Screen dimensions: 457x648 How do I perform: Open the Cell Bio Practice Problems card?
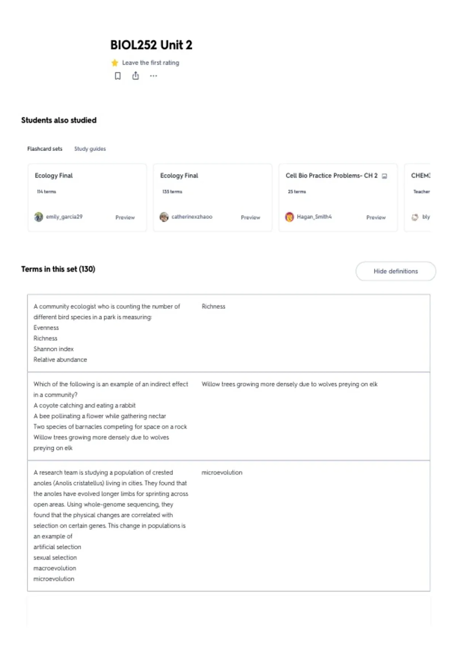click(338, 197)
